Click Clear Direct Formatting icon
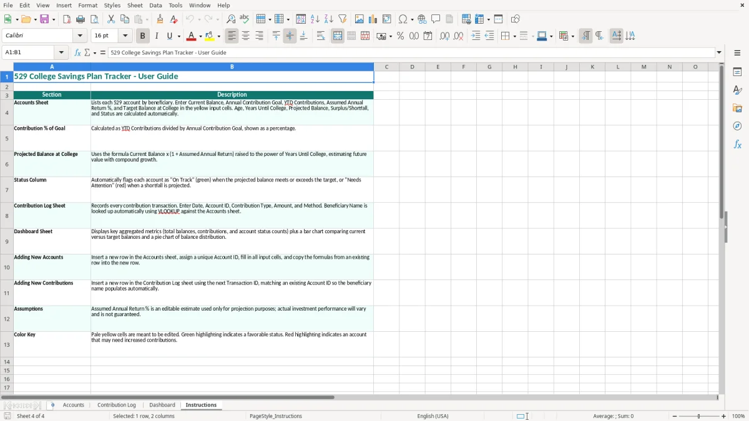The height and width of the screenshot is (421, 749). [174, 19]
